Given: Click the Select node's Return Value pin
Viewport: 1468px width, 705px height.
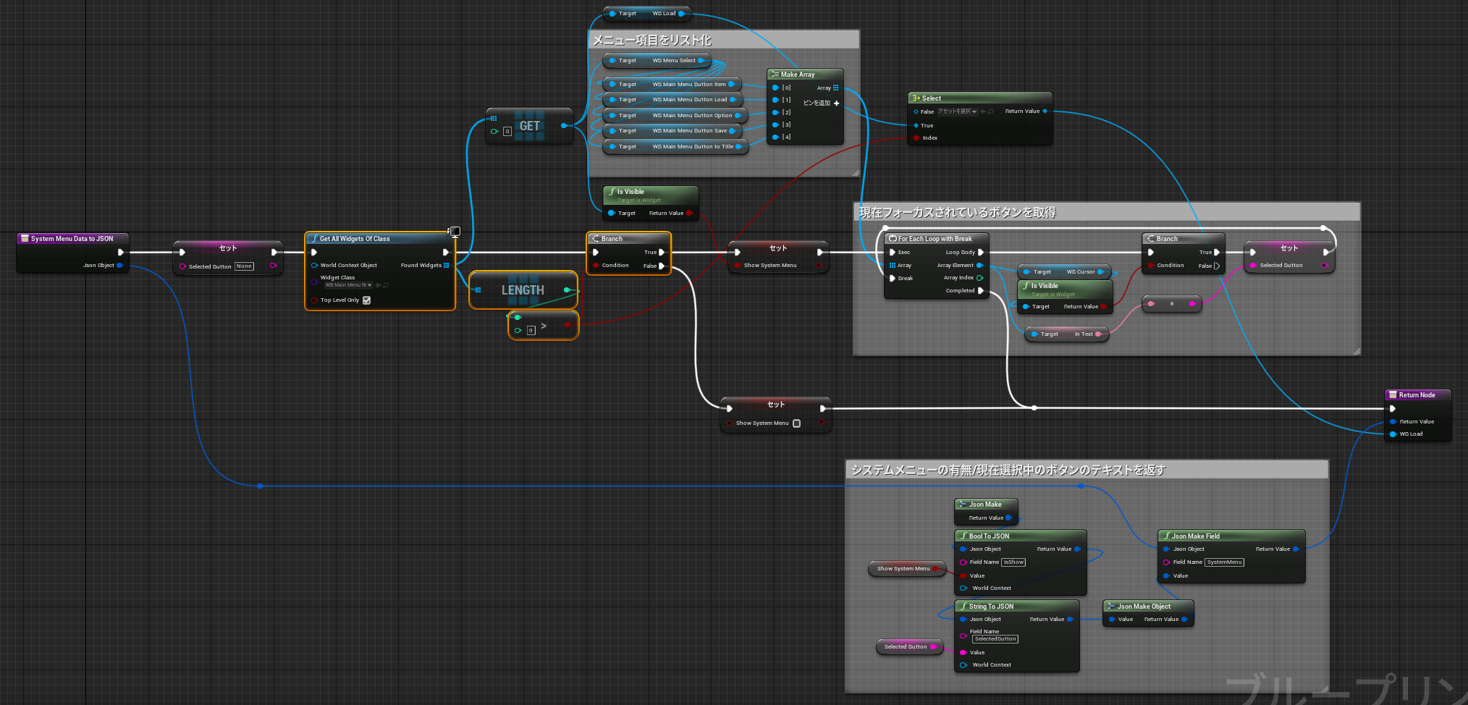Looking at the screenshot, I should (x=1045, y=111).
